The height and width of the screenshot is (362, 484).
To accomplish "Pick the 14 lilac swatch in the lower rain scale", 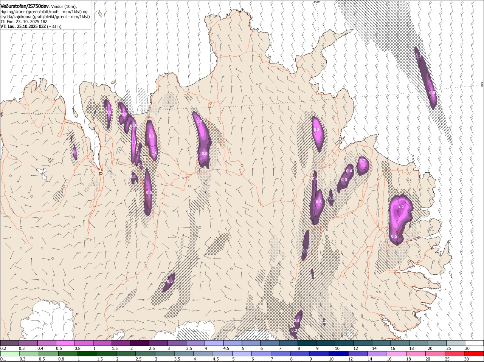I will click(377, 354).
